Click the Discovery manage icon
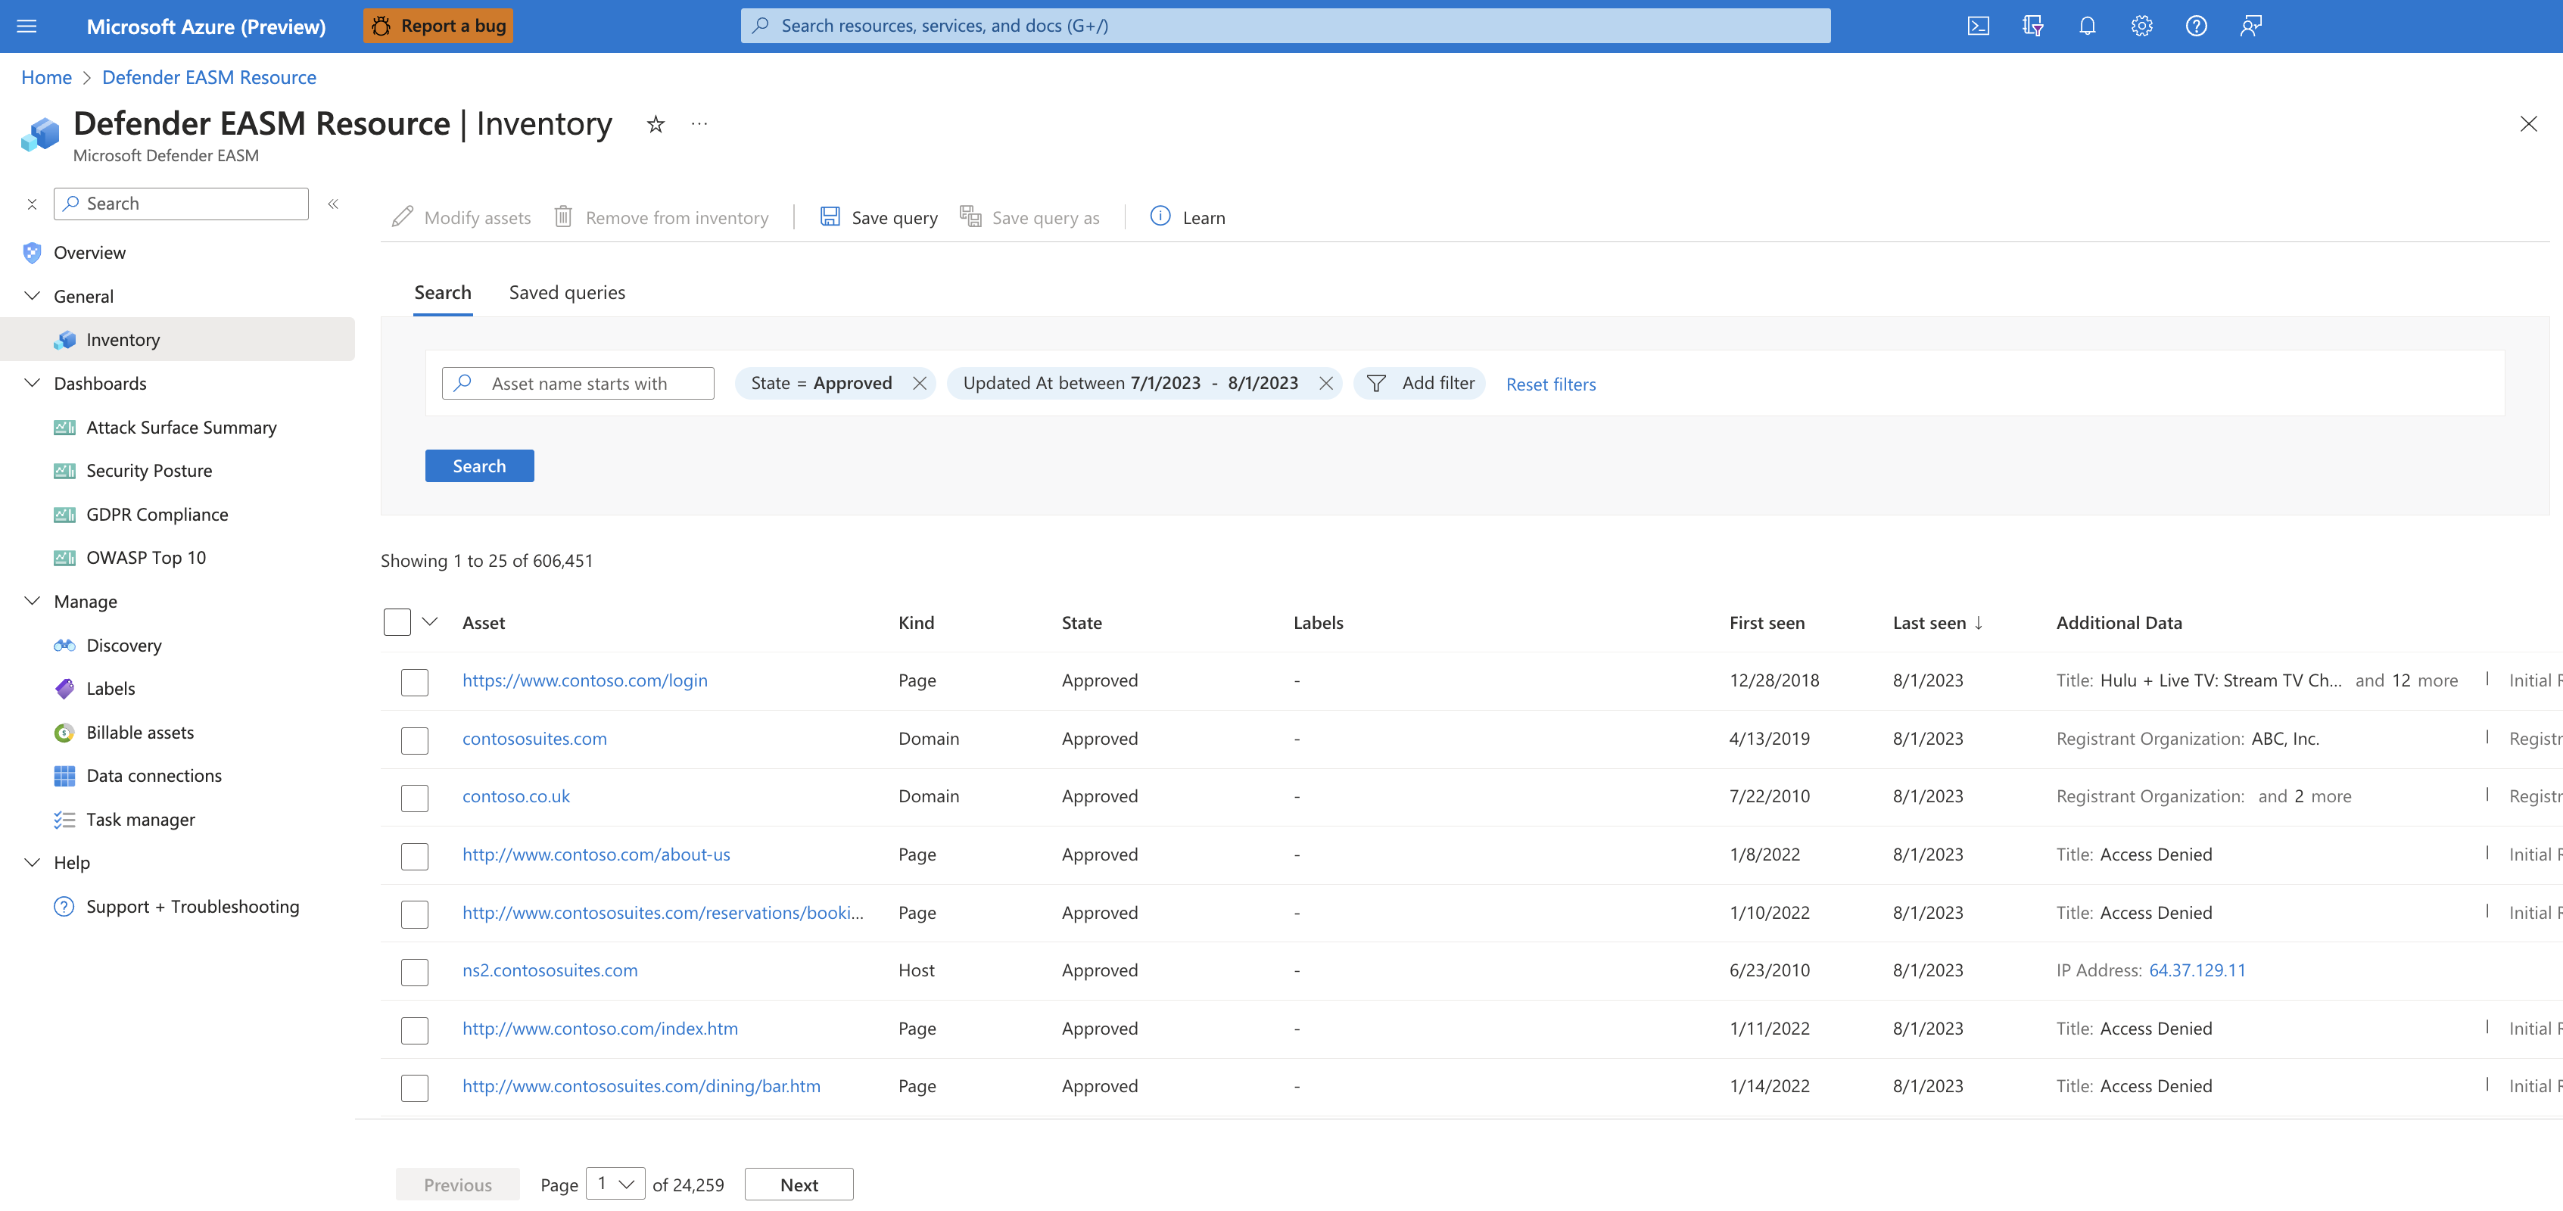Screen dimensions: 2563x1211 point(62,644)
